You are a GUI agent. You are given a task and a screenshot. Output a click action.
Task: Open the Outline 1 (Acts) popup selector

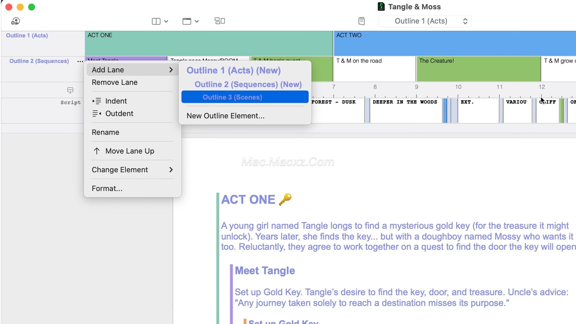425,21
